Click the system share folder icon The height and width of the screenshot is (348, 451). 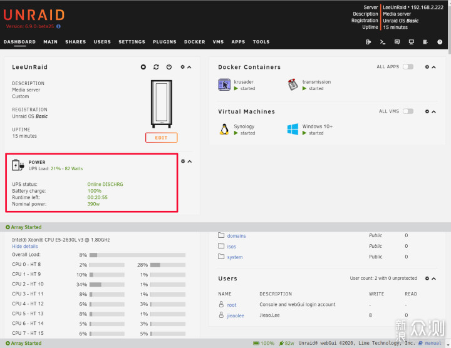click(x=221, y=257)
